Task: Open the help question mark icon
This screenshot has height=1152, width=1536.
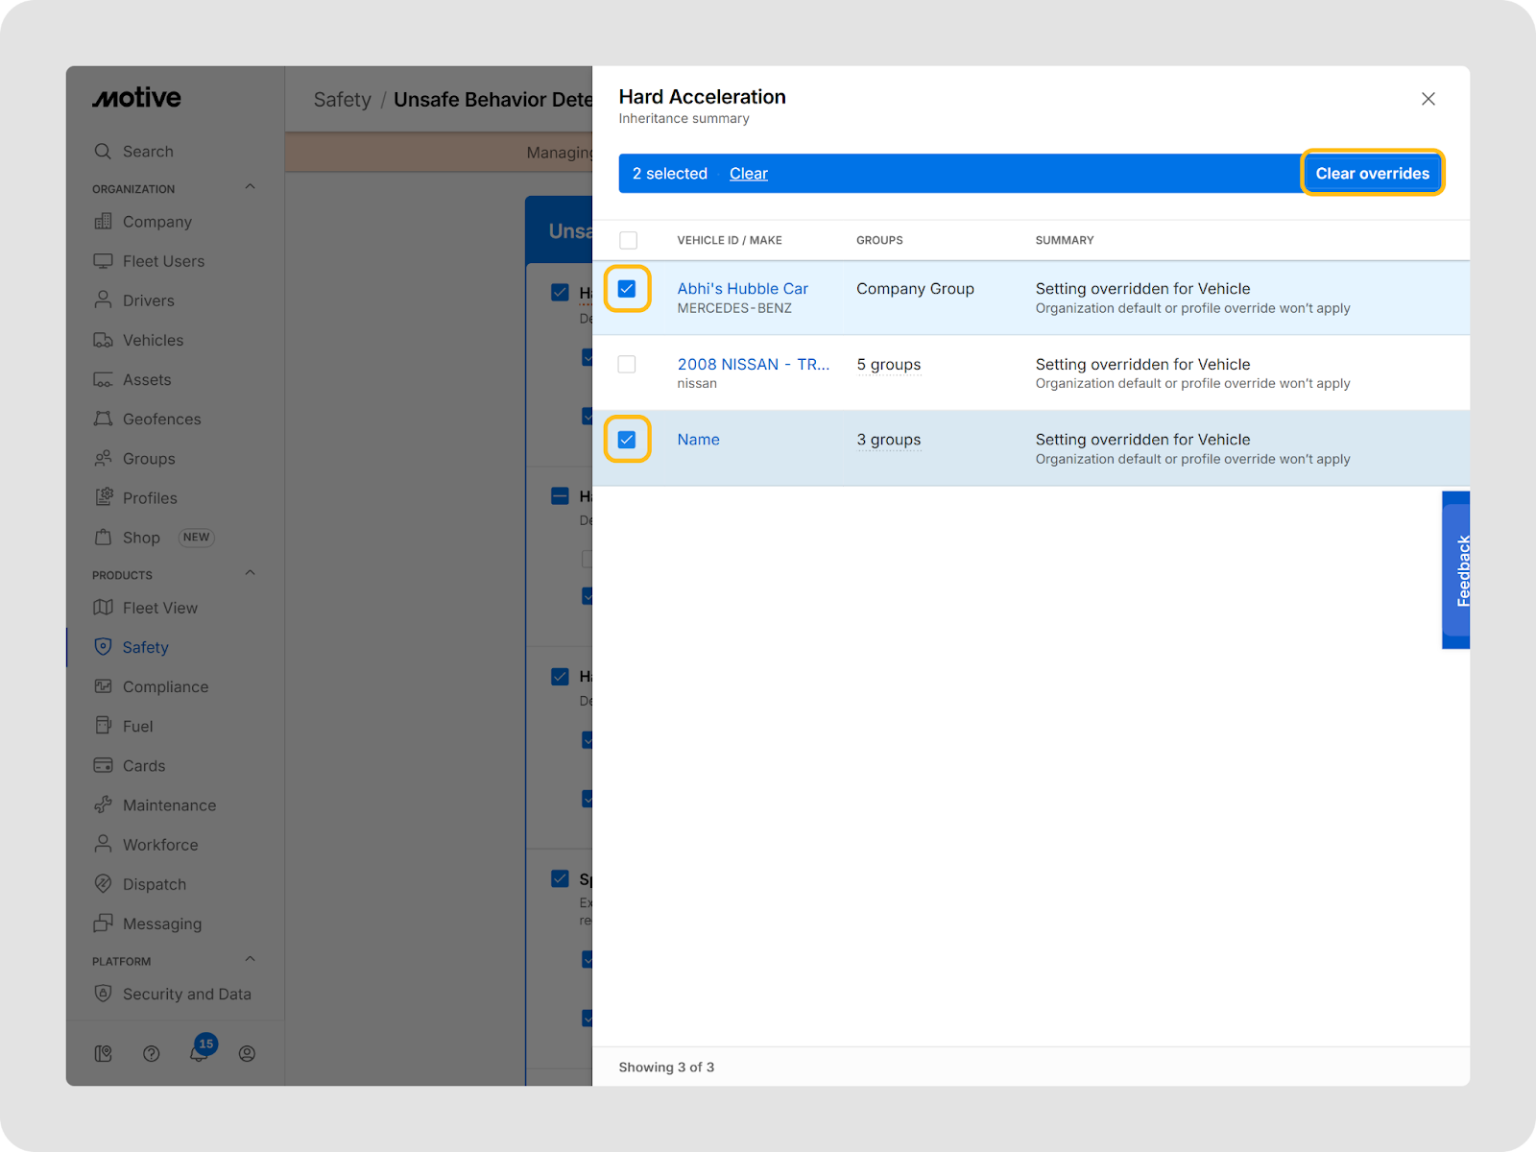Action: coord(151,1053)
